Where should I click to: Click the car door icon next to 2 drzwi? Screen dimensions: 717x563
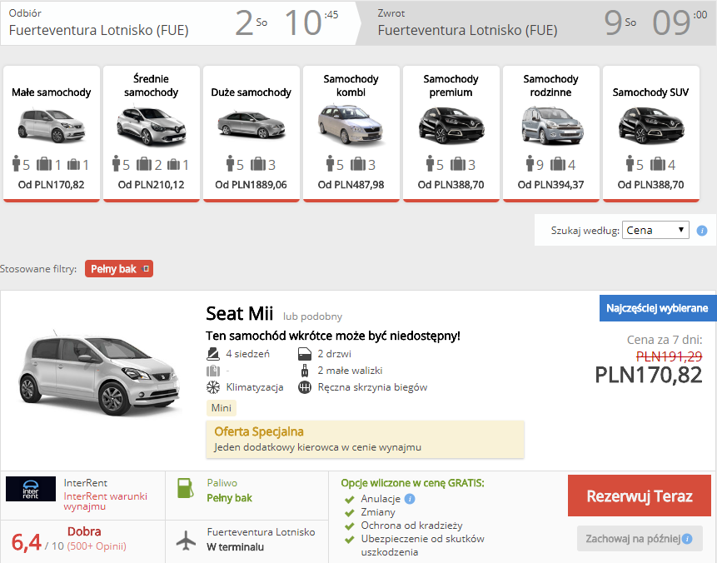coord(305,353)
